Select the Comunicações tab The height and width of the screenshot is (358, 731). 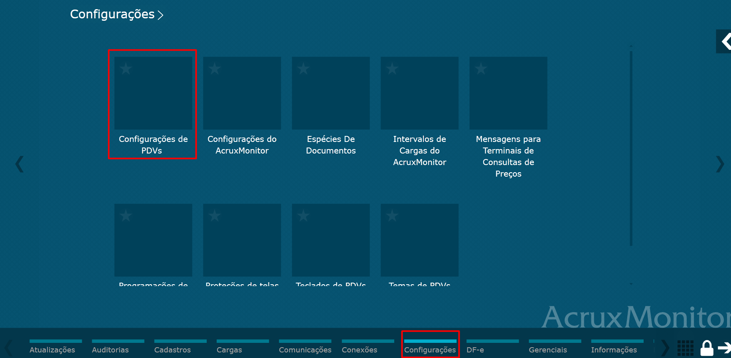(x=305, y=346)
